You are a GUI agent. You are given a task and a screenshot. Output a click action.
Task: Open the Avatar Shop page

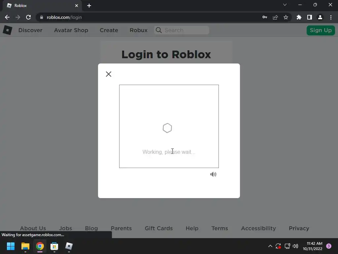coord(71,30)
